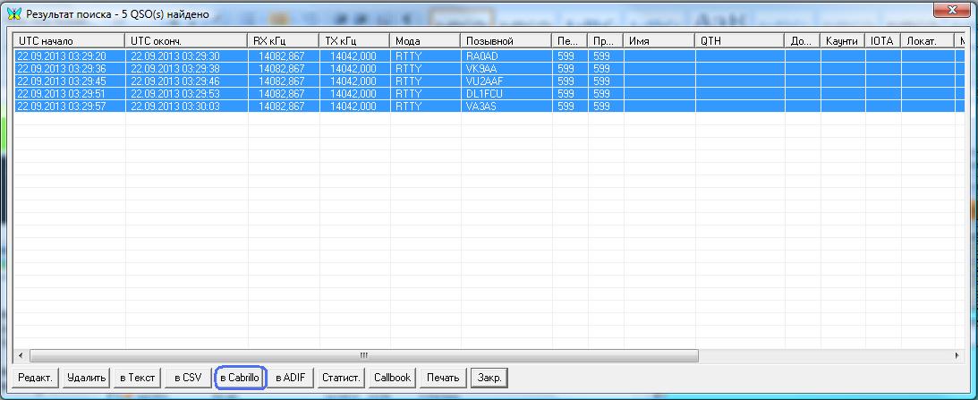978x400 pixels.
Task: Click the horizontal scrollbar left arrow
Action: pos(20,355)
